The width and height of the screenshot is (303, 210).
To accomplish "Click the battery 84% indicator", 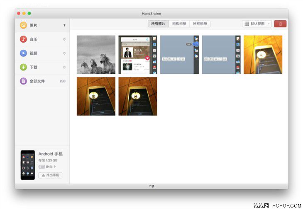I will click(x=47, y=167).
